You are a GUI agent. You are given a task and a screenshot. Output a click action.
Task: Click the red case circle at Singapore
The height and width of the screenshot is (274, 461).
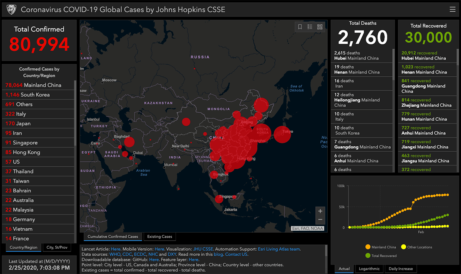pyautogui.click(x=219, y=199)
